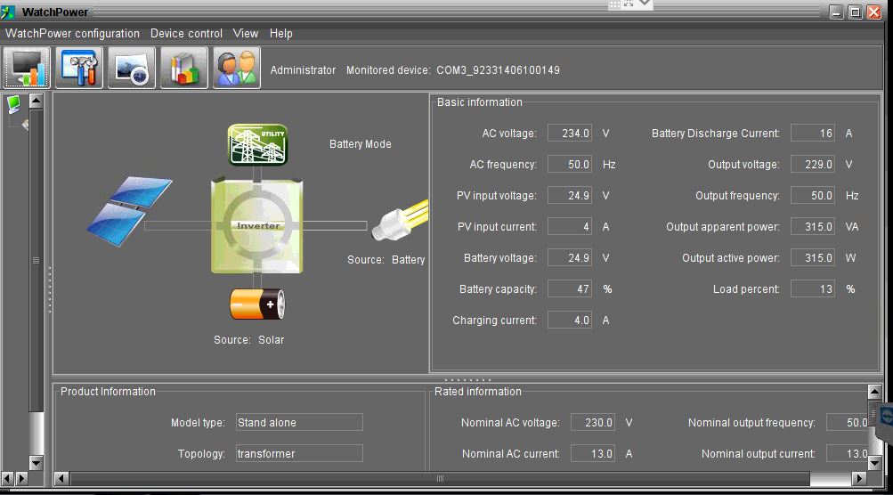
Task: Click main panel horizontal scroll right arrow
Action: coord(859,478)
